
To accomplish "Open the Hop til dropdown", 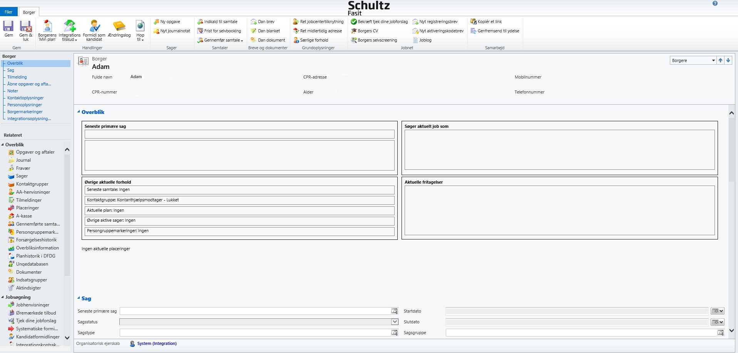I will 140,30.
